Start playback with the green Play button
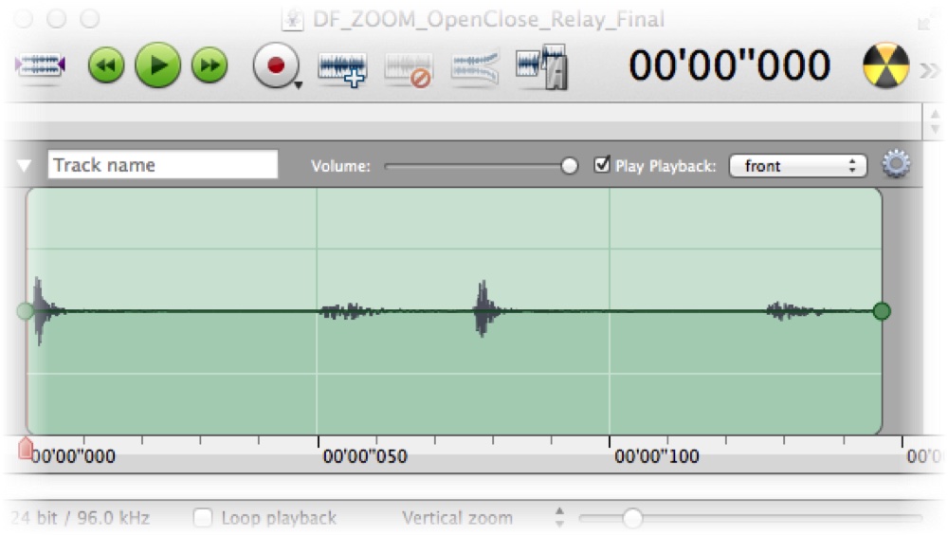Screen dimensions: 948x536 (157, 65)
